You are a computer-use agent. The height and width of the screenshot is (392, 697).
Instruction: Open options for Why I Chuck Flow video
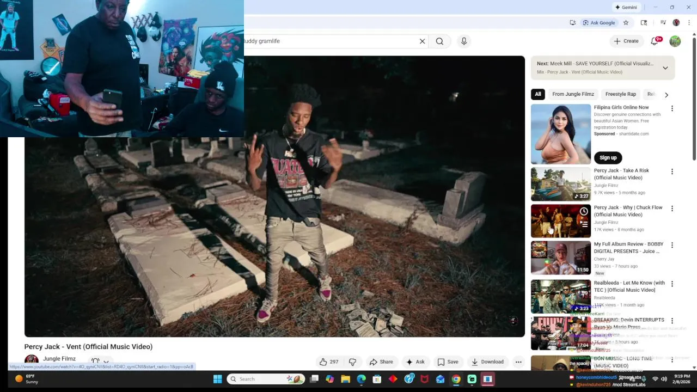pos(672,209)
